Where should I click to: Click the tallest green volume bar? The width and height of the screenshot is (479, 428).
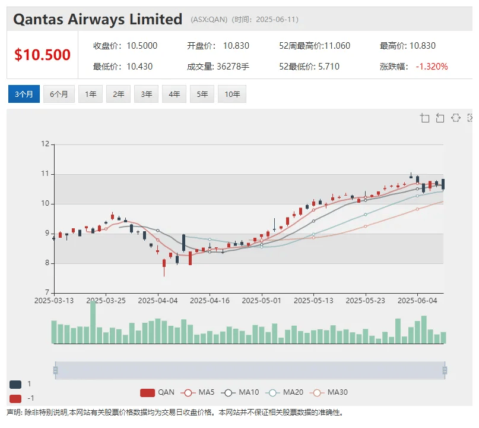93,322
